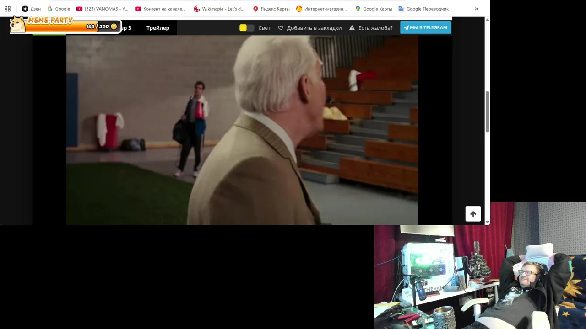Open the Wikimapia bookmark
586x329 pixels.
point(219,9)
